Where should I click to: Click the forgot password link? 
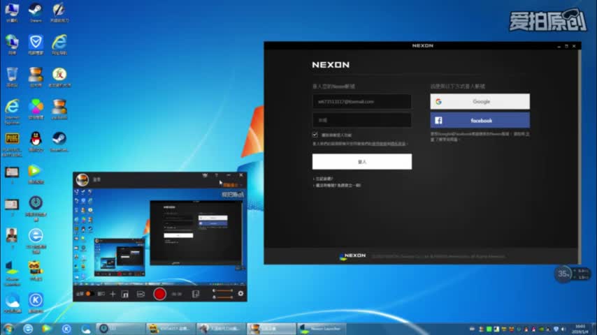point(324,179)
